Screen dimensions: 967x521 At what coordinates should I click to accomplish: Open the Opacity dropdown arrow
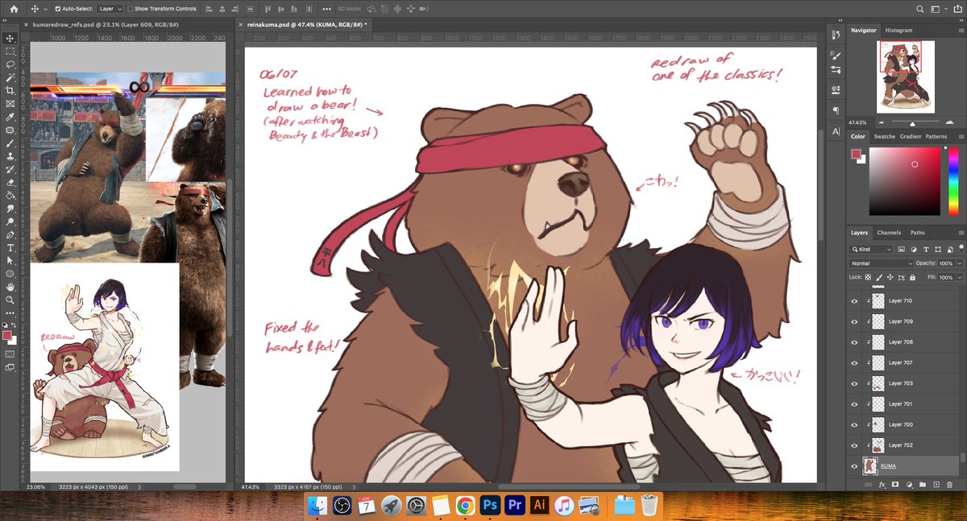(959, 263)
